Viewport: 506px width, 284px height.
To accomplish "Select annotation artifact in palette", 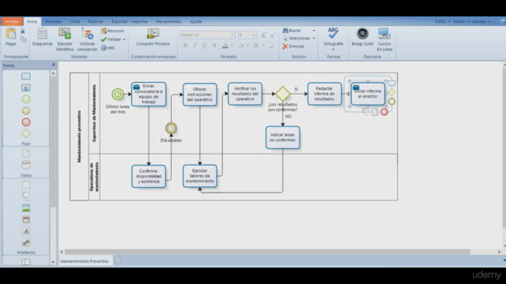I will [26, 196].
